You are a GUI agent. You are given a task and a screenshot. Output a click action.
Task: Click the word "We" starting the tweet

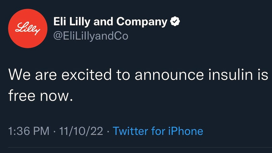click(x=19, y=75)
